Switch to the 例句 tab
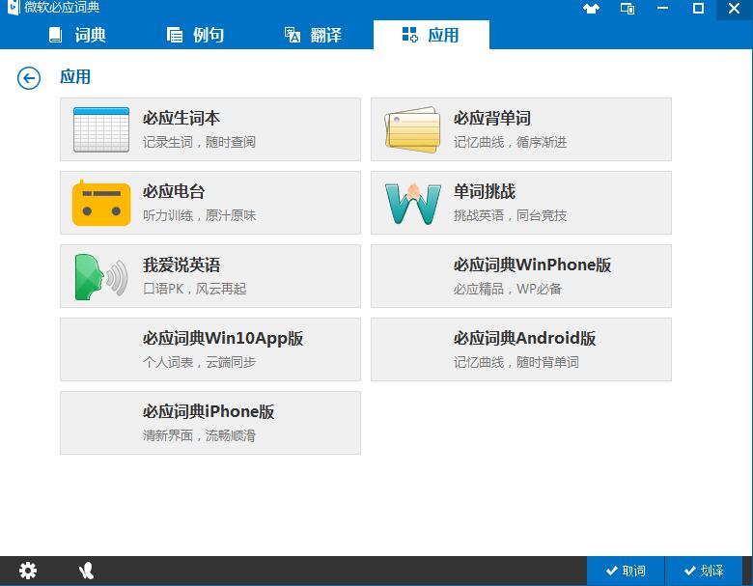Viewport: 753px width, 586px height. [x=196, y=36]
